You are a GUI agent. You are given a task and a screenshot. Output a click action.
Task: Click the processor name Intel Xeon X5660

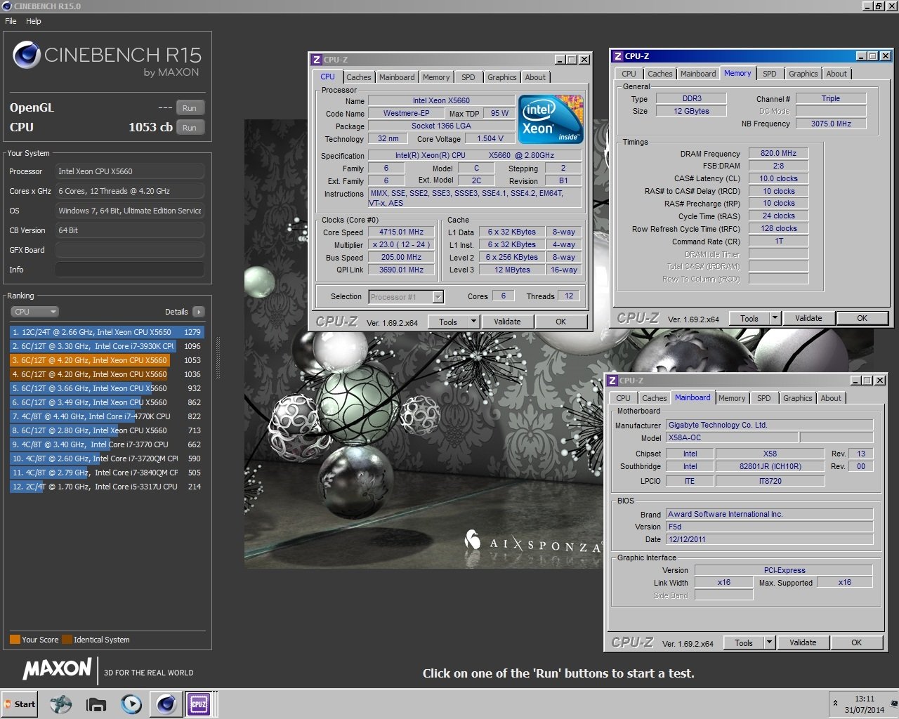click(x=441, y=100)
